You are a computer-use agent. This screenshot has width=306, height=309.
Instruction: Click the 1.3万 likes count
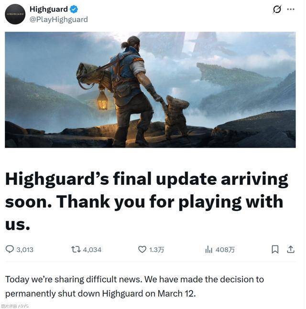tap(157, 250)
